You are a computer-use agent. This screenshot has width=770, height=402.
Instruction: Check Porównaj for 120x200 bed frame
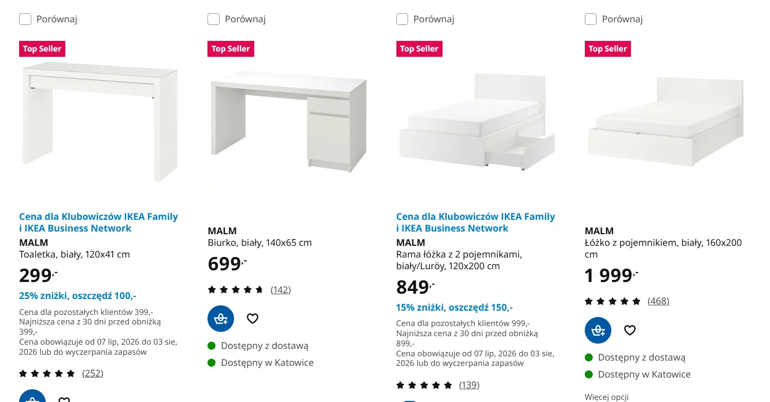coord(402,19)
